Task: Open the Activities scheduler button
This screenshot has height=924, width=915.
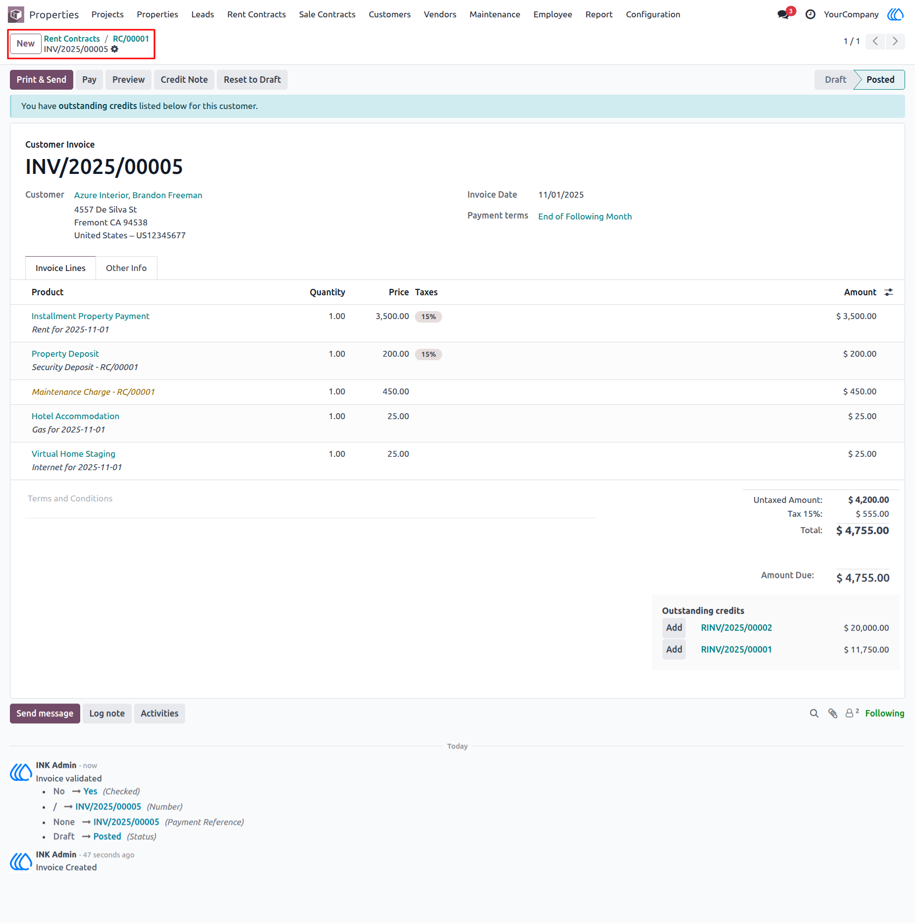Action: pyautogui.click(x=159, y=713)
